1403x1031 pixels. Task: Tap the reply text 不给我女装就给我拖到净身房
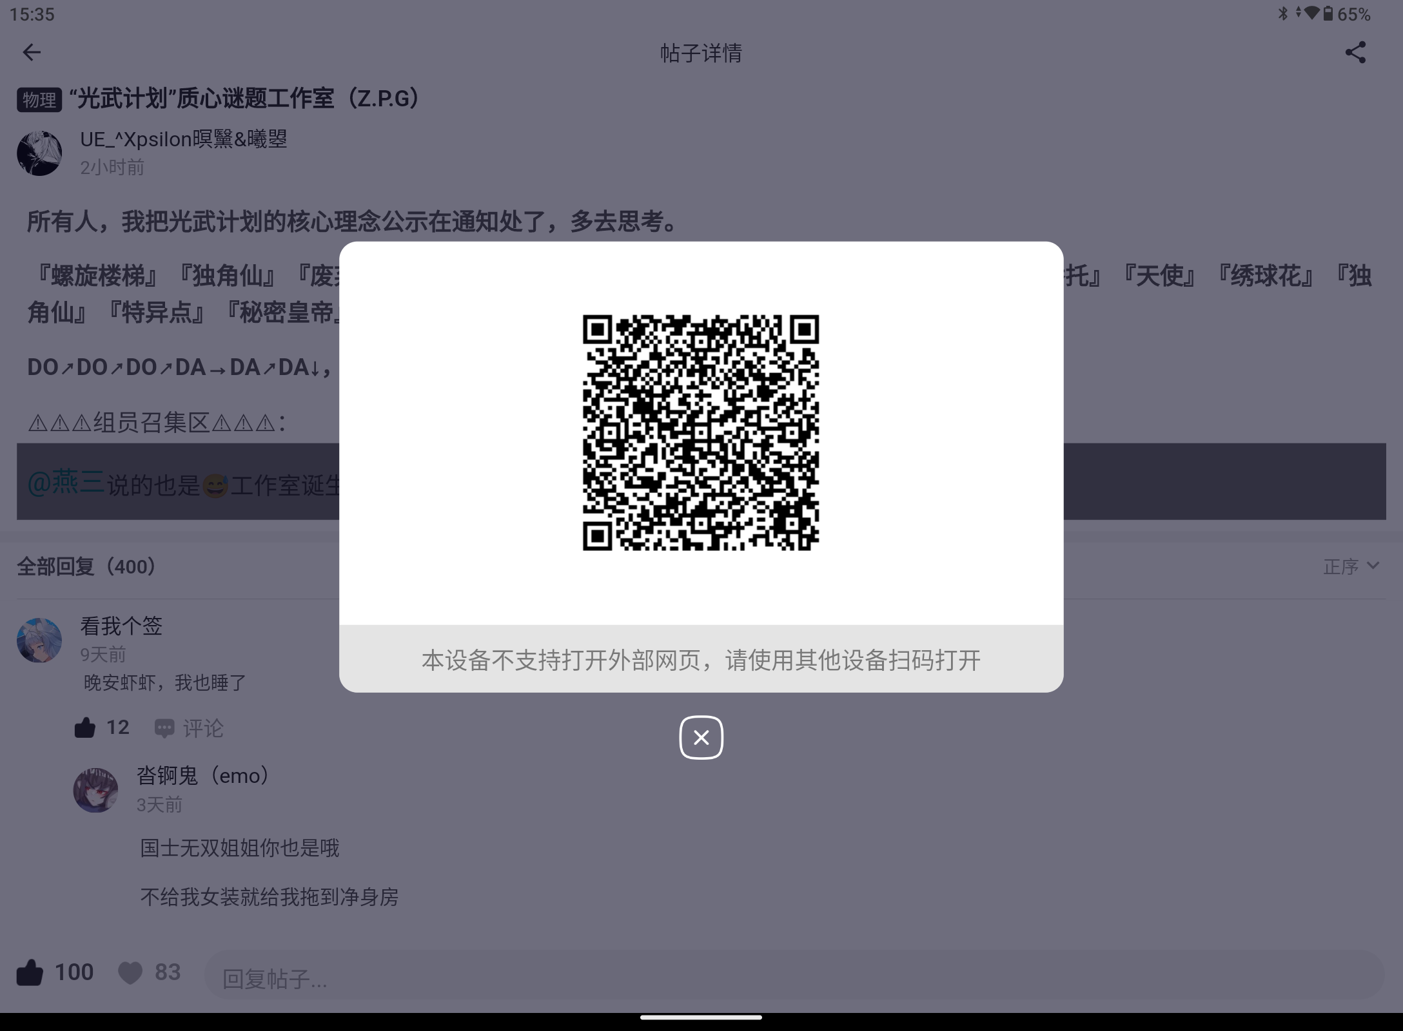270,897
